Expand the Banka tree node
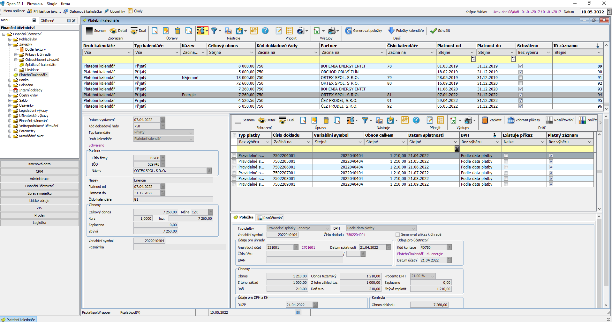This screenshot has height=322, width=612. 10,80
